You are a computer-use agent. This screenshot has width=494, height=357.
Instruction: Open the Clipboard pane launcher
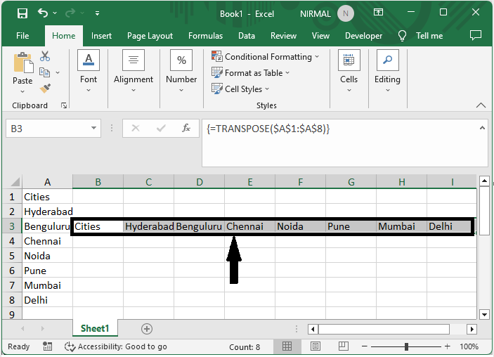[64, 105]
